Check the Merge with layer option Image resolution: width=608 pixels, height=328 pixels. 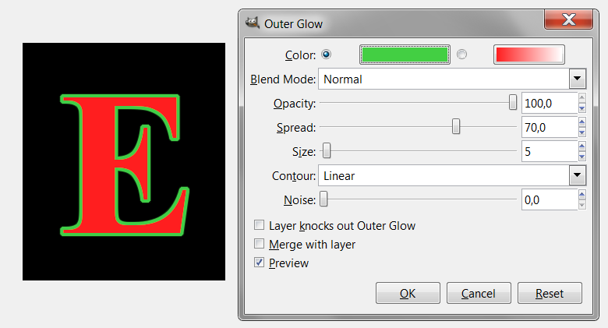coord(259,245)
